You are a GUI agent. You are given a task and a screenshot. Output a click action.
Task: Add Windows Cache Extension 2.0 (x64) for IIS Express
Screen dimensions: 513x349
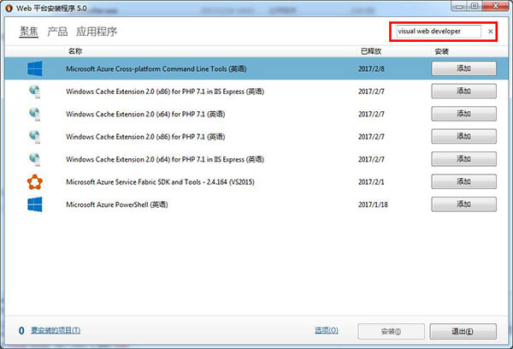[463, 159]
